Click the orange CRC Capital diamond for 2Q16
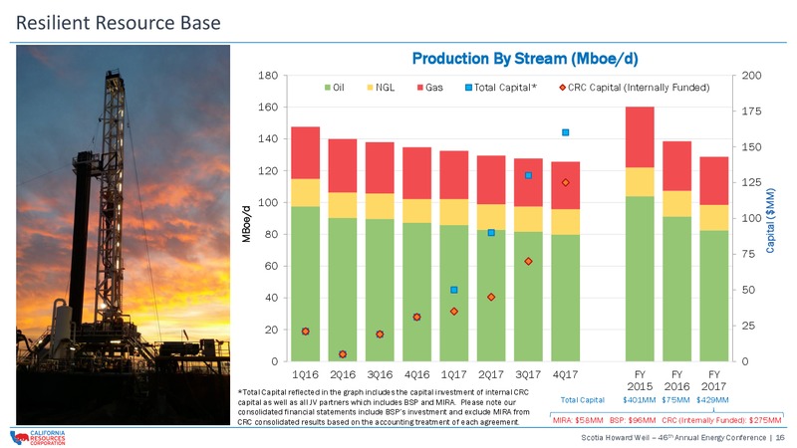 click(343, 354)
